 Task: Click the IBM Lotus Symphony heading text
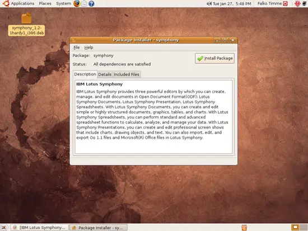(99, 84)
